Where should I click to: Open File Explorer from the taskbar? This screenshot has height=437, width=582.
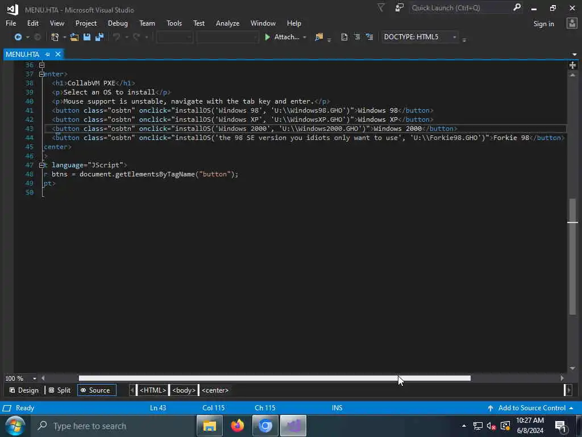[209, 426]
